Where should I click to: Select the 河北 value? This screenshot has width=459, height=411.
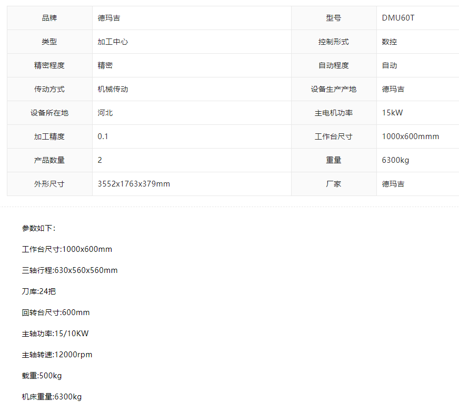tap(105, 113)
